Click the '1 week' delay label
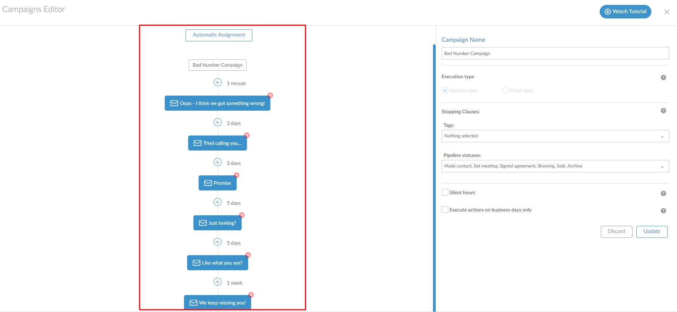The width and height of the screenshot is (677, 312). click(235, 283)
